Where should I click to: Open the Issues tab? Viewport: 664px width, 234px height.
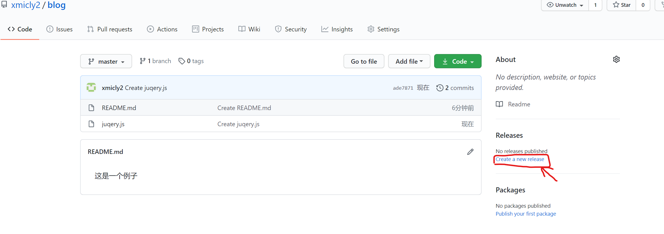pos(59,29)
